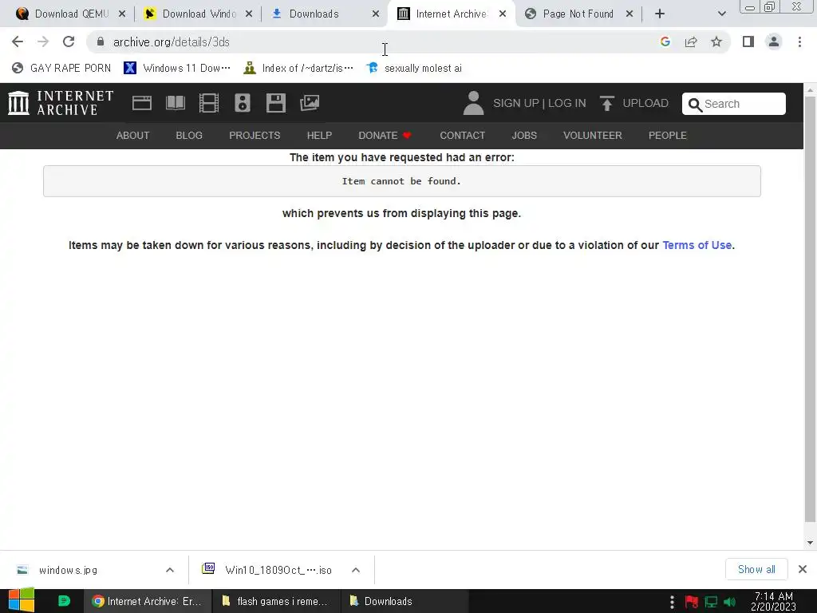Go back to the previous page
817x613 pixels.
[x=18, y=42]
